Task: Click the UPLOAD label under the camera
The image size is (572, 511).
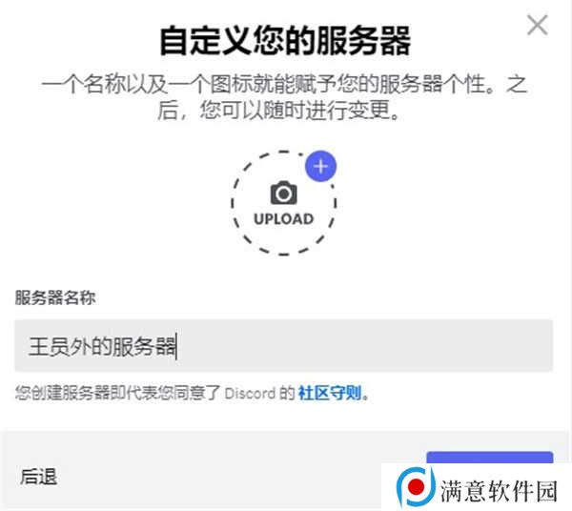Action: pos(283,219)
